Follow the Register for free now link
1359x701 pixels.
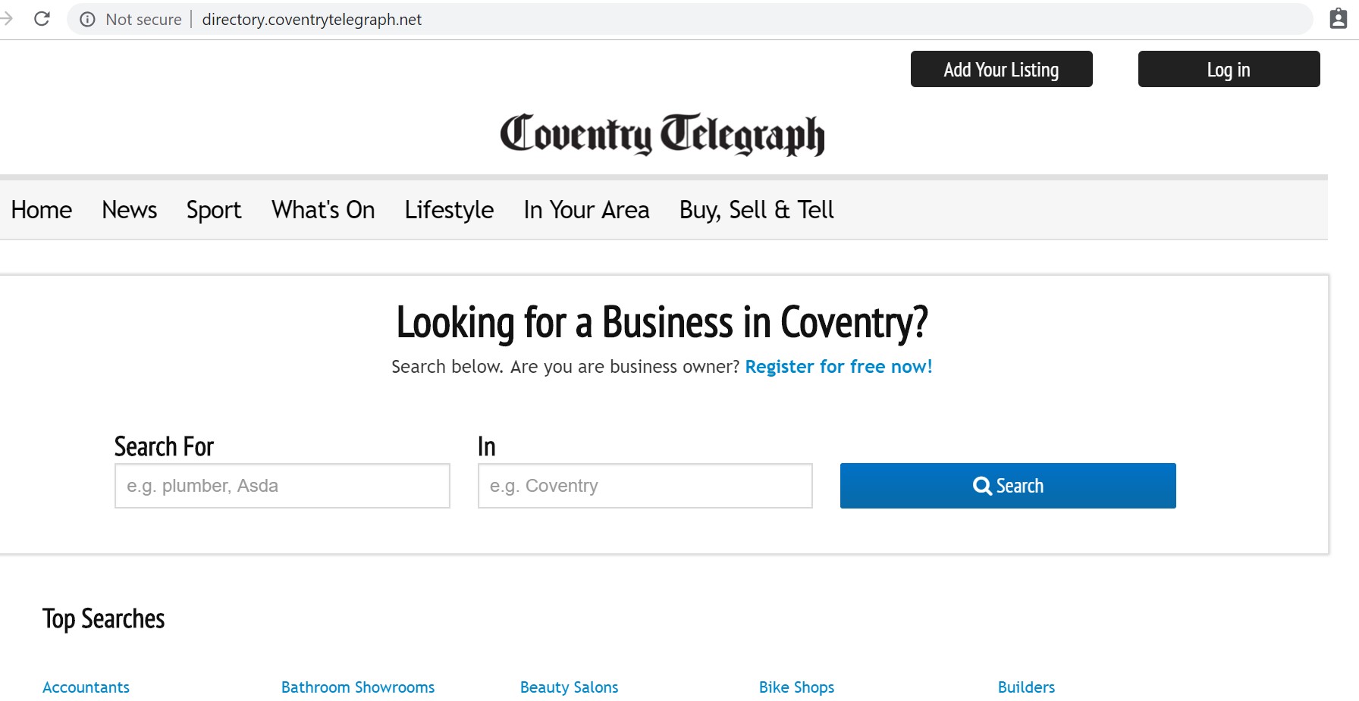pos(839,367)
